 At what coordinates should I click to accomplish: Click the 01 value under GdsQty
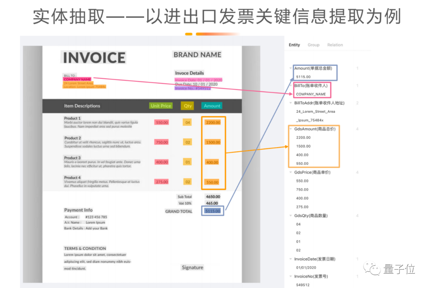(x=298, y=242)
